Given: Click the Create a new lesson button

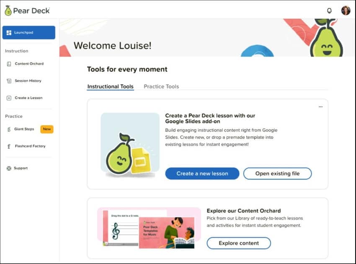Looking at the screenshot, I should (x=202, y=173).
